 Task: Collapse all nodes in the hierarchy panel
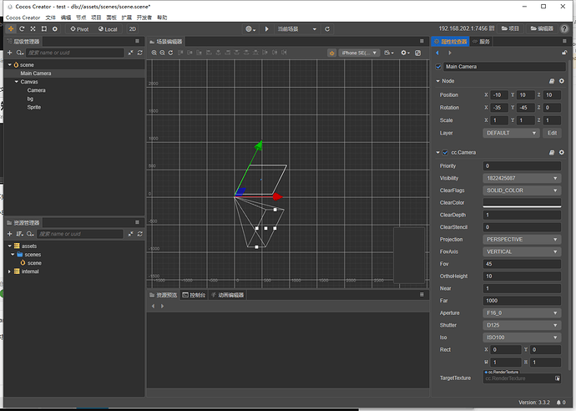[x=130, y=53]
